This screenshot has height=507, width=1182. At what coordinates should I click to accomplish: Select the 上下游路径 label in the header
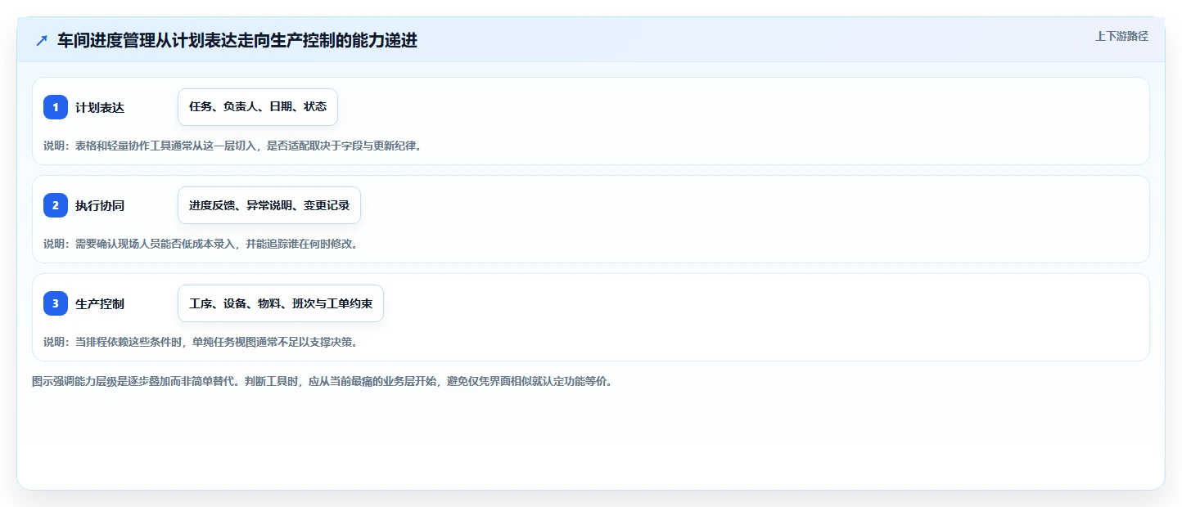point(1121,36)
